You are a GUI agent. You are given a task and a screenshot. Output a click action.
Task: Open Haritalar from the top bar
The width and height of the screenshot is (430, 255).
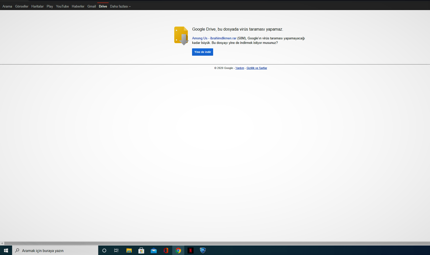coord(38,7)
